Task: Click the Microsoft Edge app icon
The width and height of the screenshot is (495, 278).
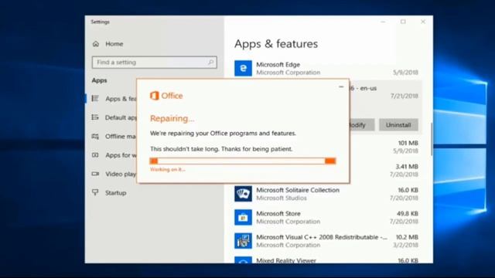Action: 243,68
